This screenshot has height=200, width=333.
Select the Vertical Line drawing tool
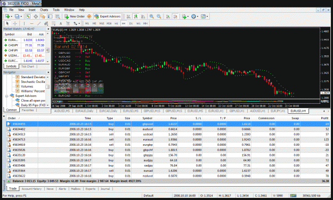point(24,23)
